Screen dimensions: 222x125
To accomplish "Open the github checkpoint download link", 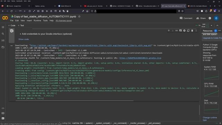I will (91, 45).
